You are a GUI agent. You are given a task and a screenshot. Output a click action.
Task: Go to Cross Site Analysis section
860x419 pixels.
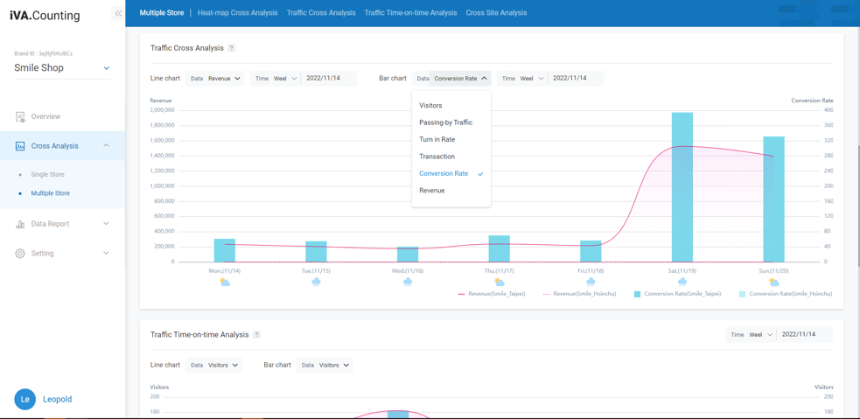click(x=496, y=13)
